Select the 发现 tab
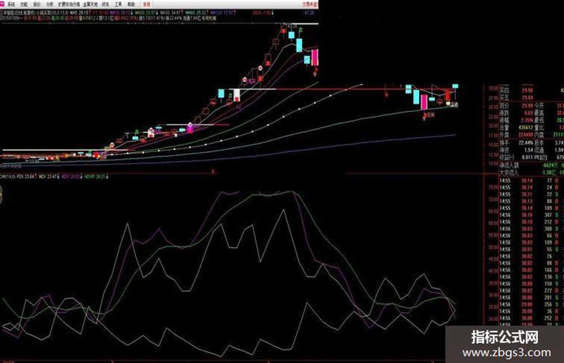This screenshot has height=363, width=564. pos(146,5)
